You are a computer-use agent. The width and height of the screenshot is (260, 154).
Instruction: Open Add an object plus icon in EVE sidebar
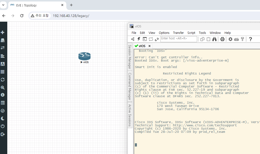tap(3, 32)
